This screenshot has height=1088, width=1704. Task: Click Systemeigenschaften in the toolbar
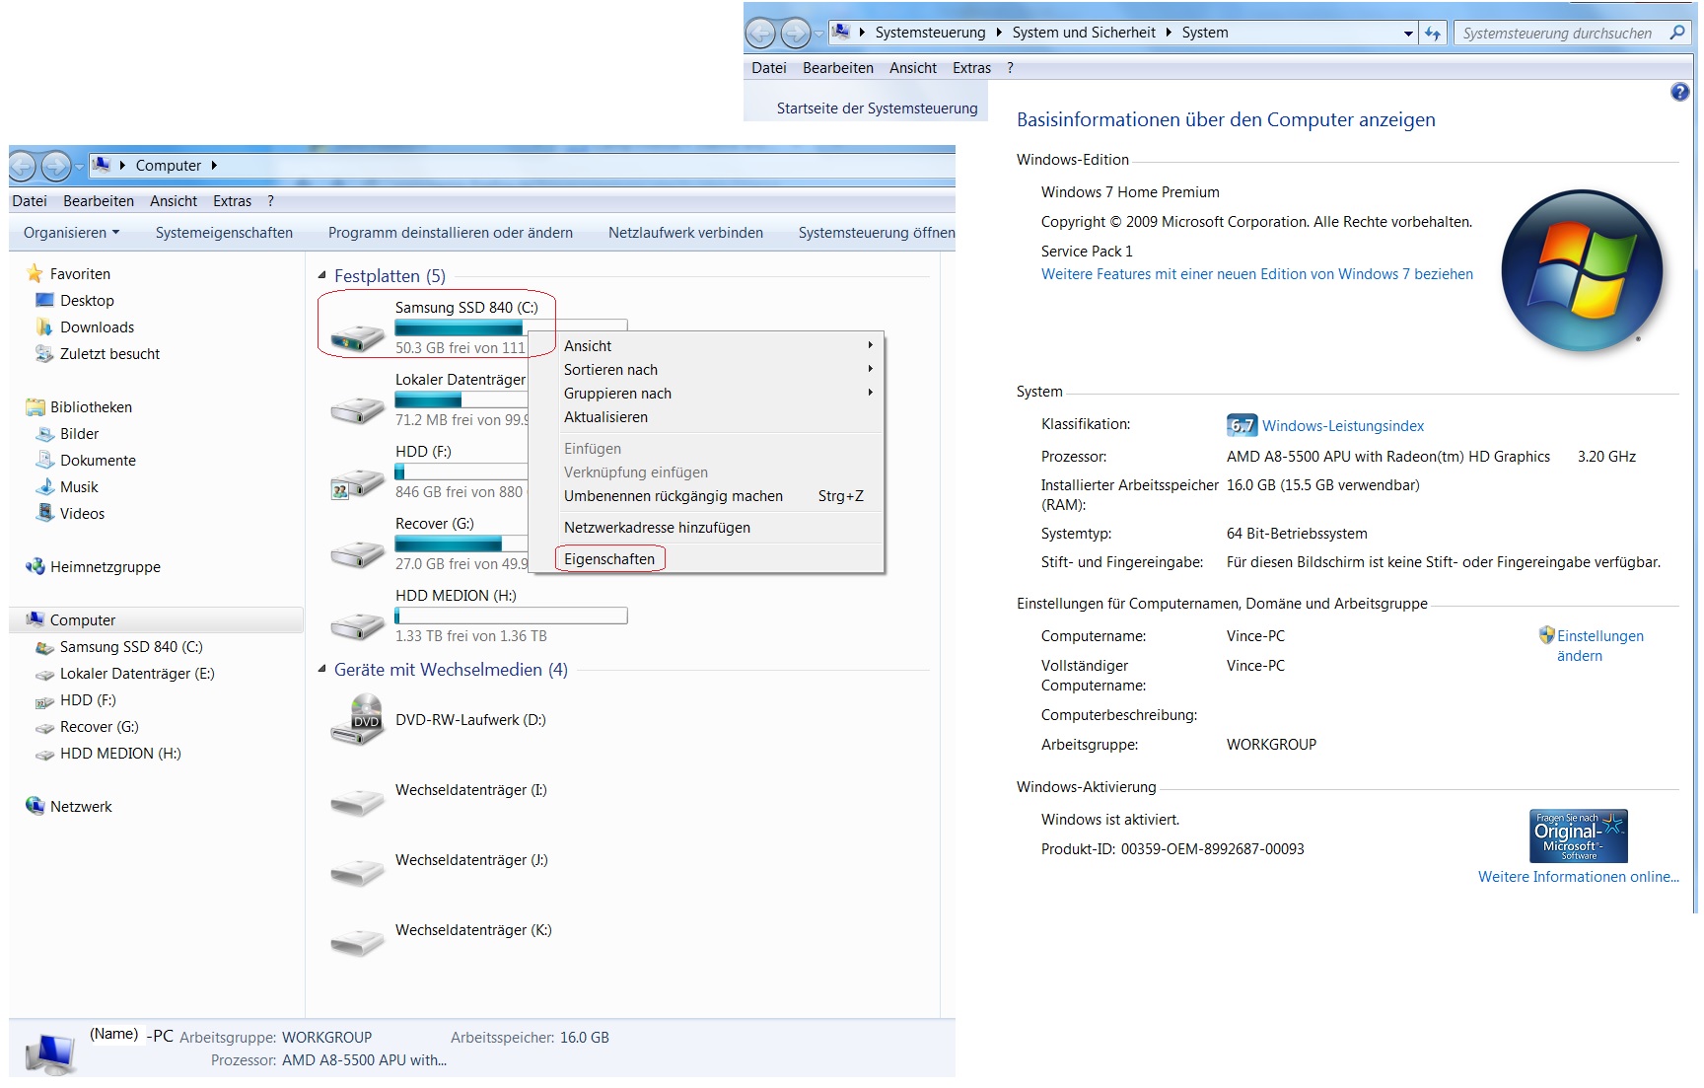point(224,233)
